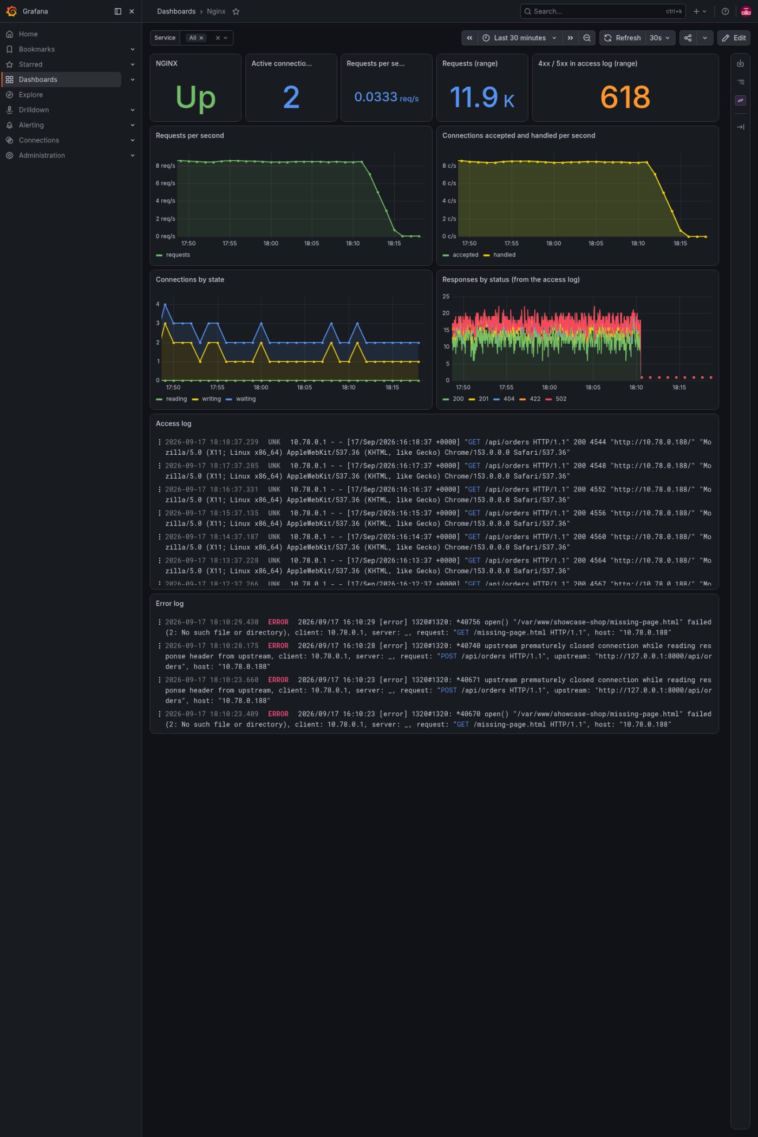Collapse the right rail with arrow icon
Image resolution: width=758 pixels, height=1137 pixels.
click(741, 127)
